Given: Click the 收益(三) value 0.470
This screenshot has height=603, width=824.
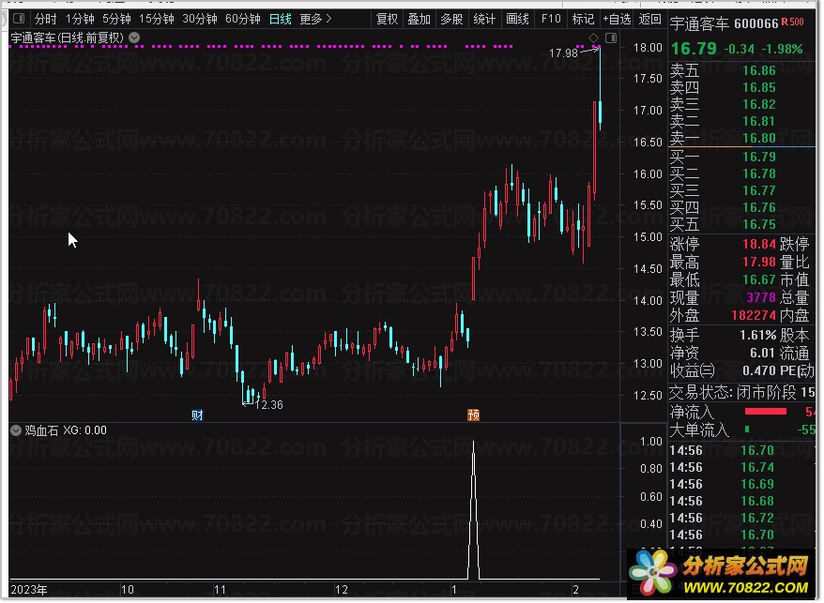Looking at the screenshot, I should (x=759, y=370).
